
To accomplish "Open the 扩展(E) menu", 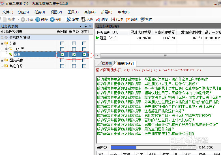I will click(107, 12).
